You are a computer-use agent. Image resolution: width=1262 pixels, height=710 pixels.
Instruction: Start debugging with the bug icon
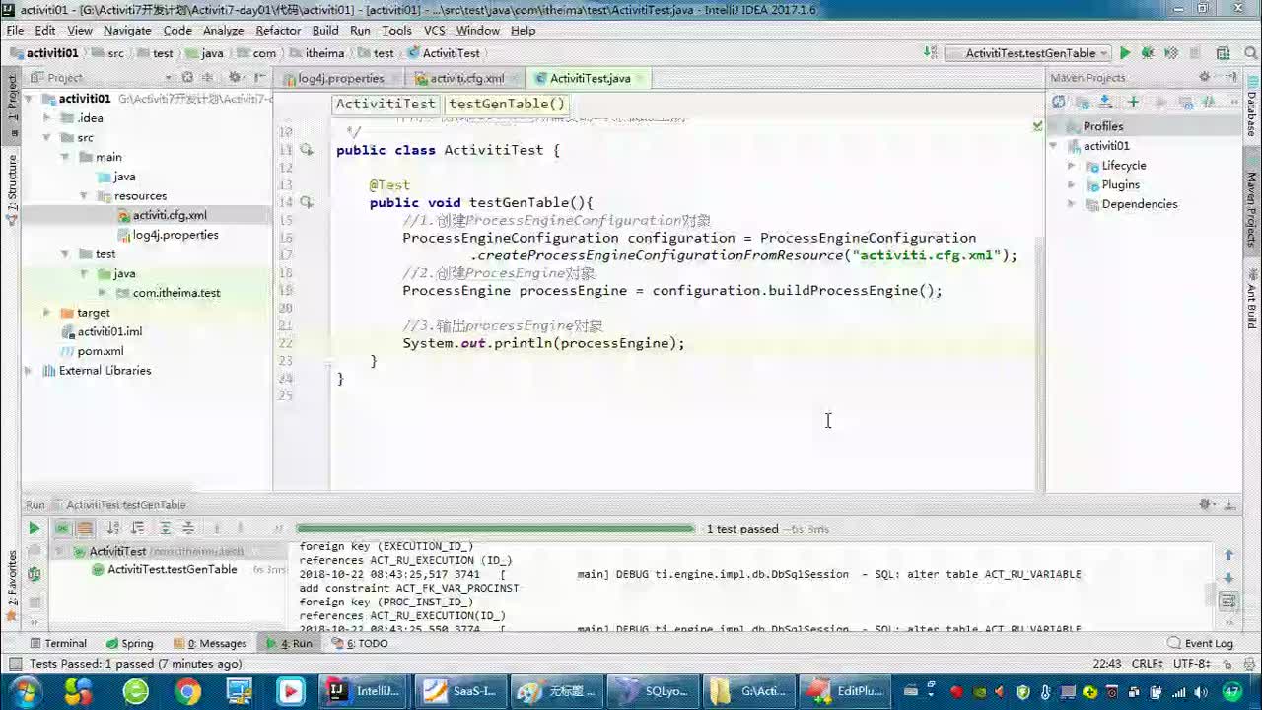[x=1148, y=53]
